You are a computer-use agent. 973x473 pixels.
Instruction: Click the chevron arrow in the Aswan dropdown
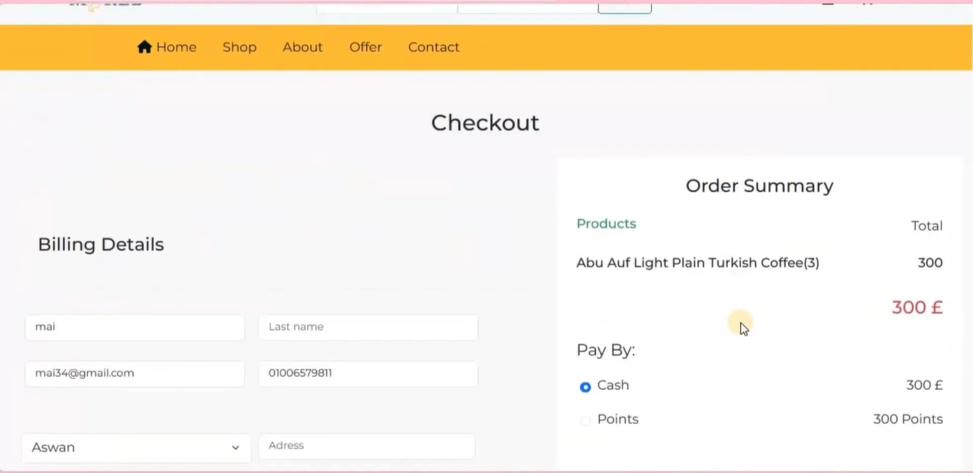235,448
